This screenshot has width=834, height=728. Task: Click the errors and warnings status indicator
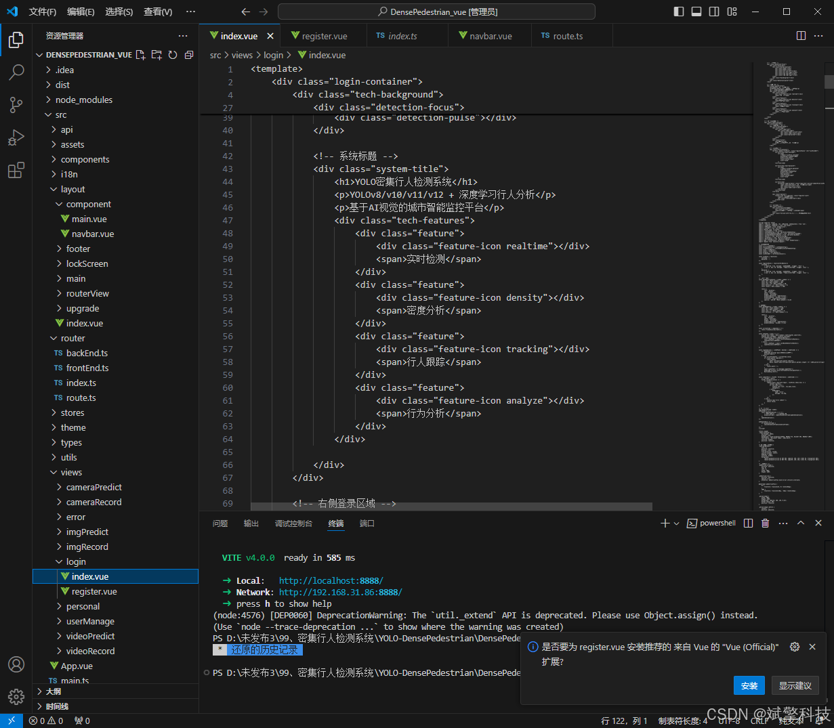pos(46,721)
